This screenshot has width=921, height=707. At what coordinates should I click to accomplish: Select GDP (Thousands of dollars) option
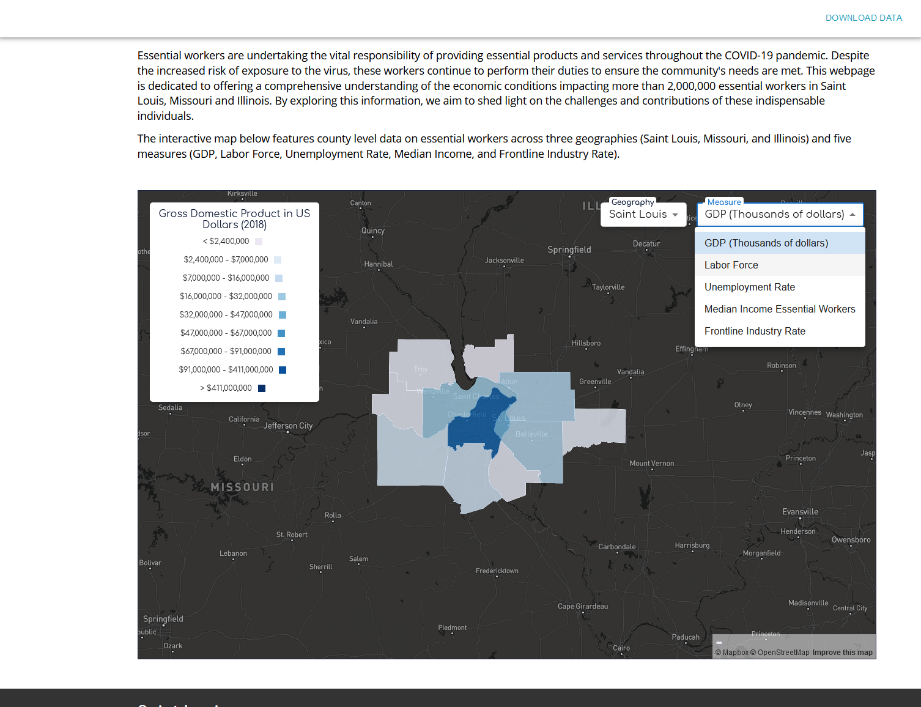766,243
